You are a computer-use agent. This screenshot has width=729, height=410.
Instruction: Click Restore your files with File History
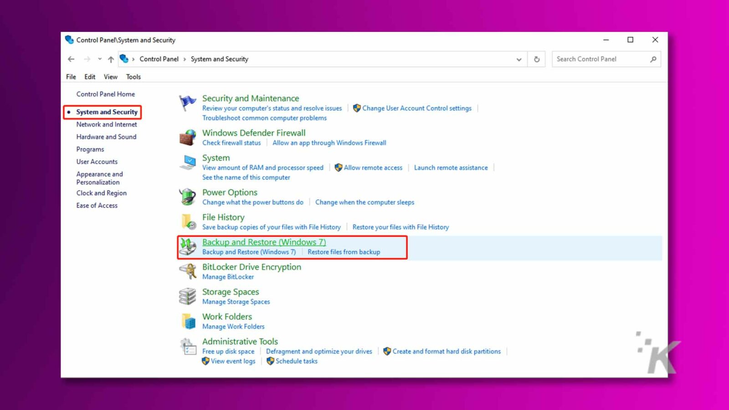click(x=400, y=227)
